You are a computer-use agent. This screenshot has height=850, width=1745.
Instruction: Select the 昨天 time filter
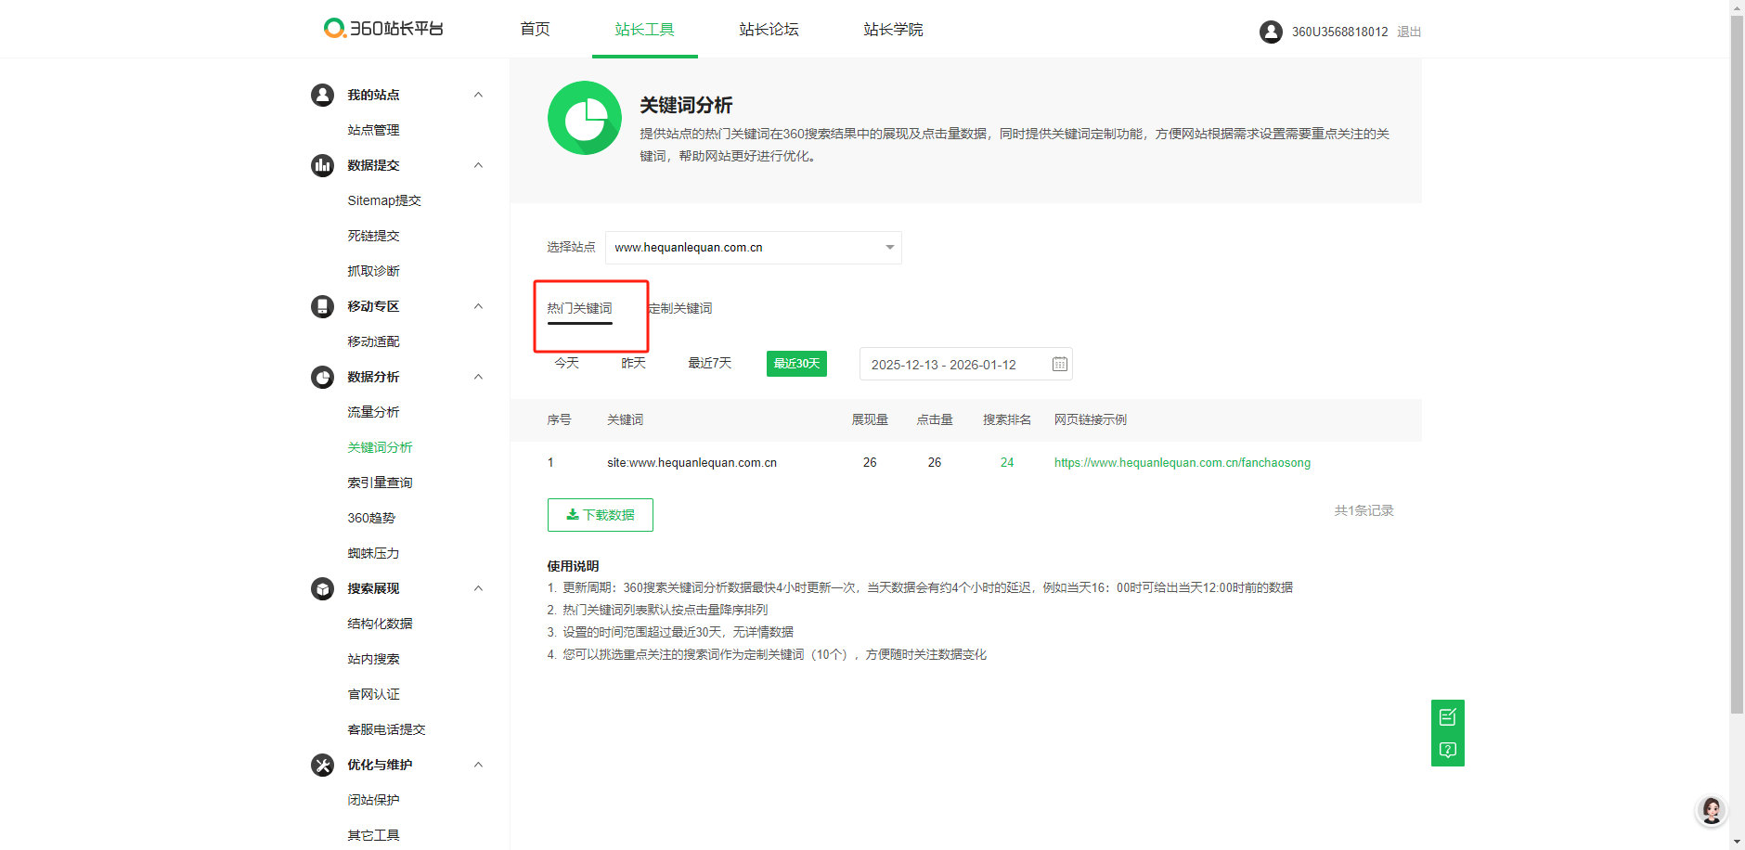(x=634, y=363)
